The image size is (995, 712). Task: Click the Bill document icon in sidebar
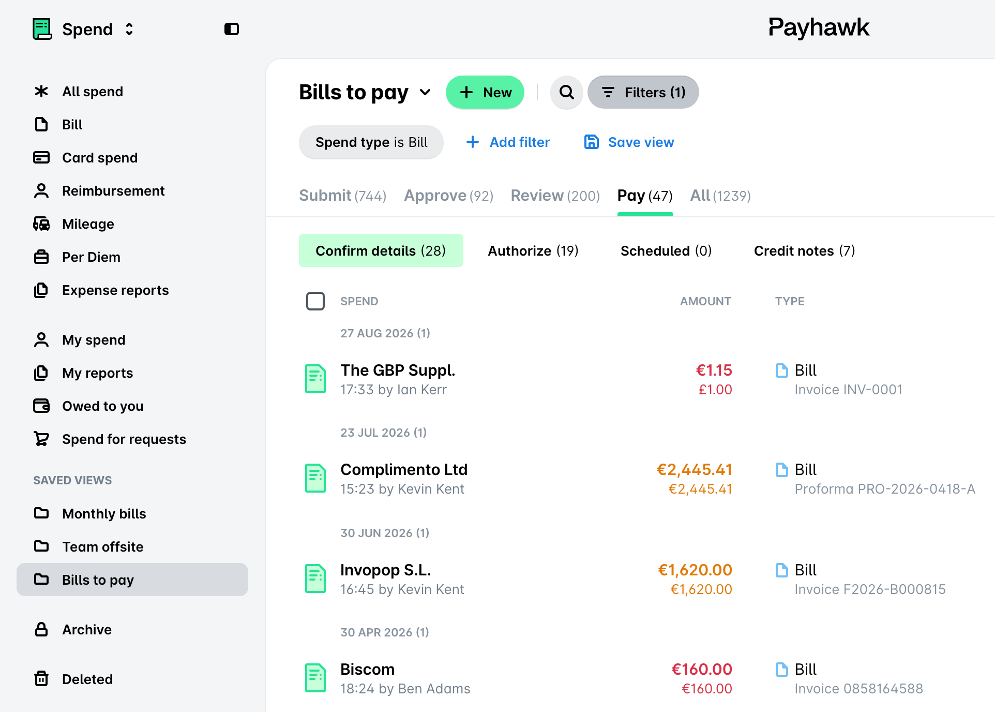pyautogui.click(x=41, y=125)
